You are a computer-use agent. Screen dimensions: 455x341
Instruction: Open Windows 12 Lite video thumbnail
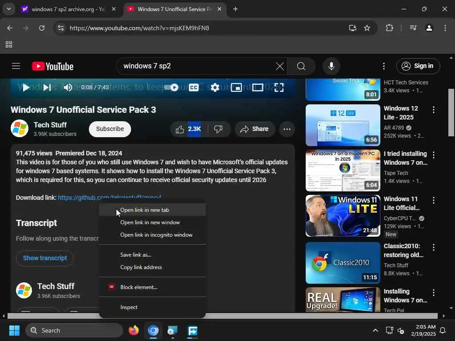coord(343,125)
